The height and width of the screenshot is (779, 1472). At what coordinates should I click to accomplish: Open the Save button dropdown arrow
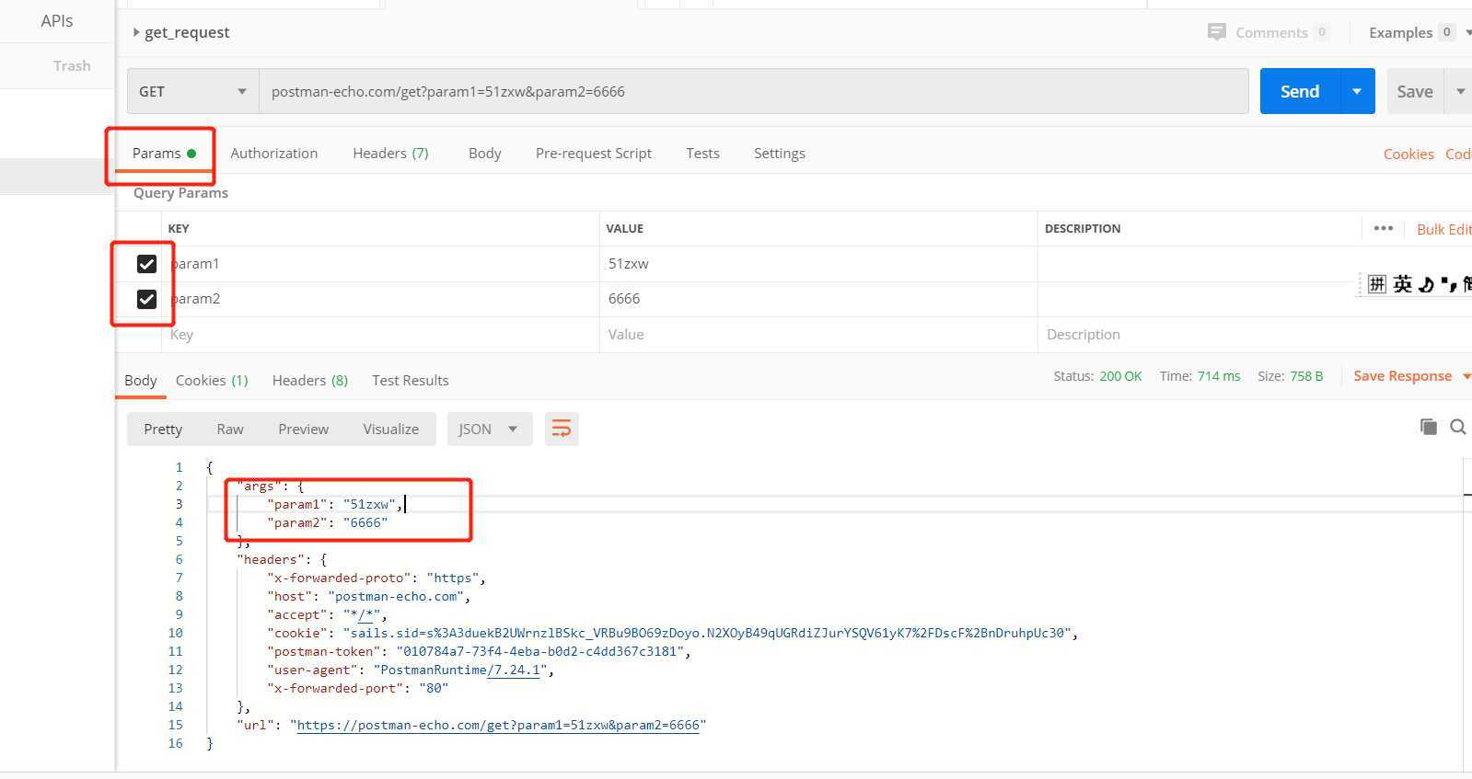[x=1460, y=91]
